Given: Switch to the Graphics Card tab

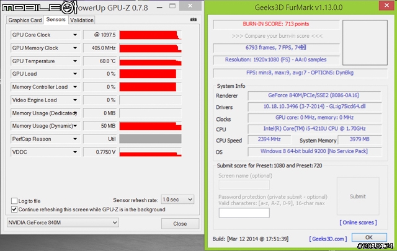Looking at the screenshot, I should tap(25, 20).
